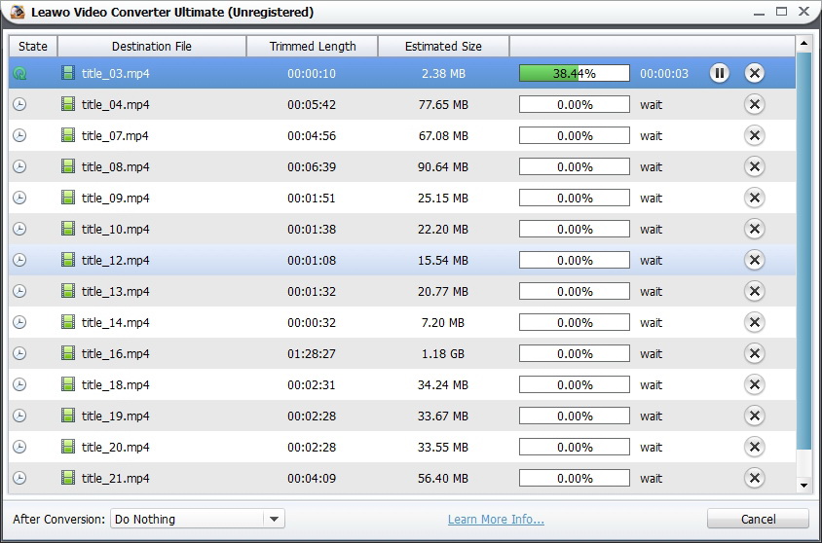Viewport: 822px width, 543px height.
Task: Click the clock state icon for title_10.mp4
Action: [x=19, y=230]
